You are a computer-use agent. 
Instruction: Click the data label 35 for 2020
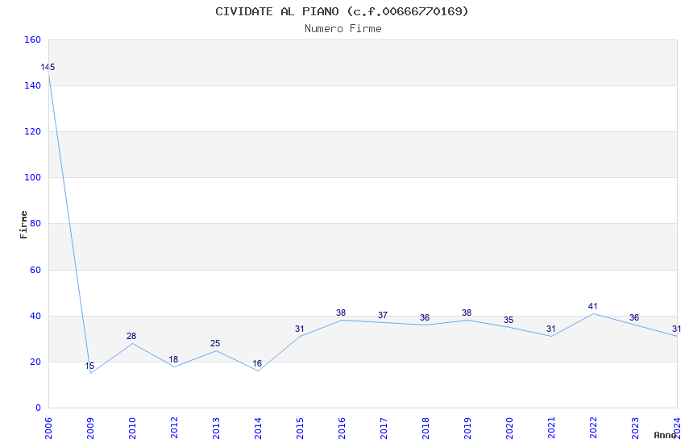coord(509,320)
